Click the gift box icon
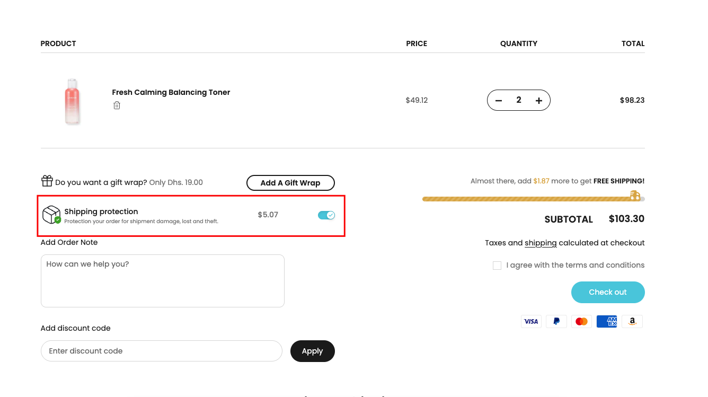708x397 pixels. 47,181
